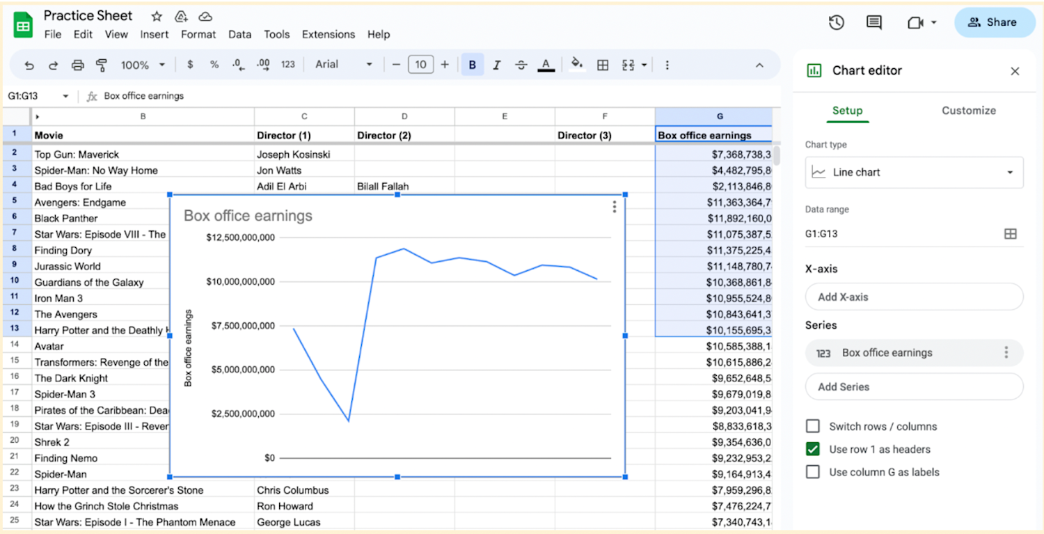This screenshot has width=1044, height=534.
Task: Open version history clock icon
Action: [837, 22]
